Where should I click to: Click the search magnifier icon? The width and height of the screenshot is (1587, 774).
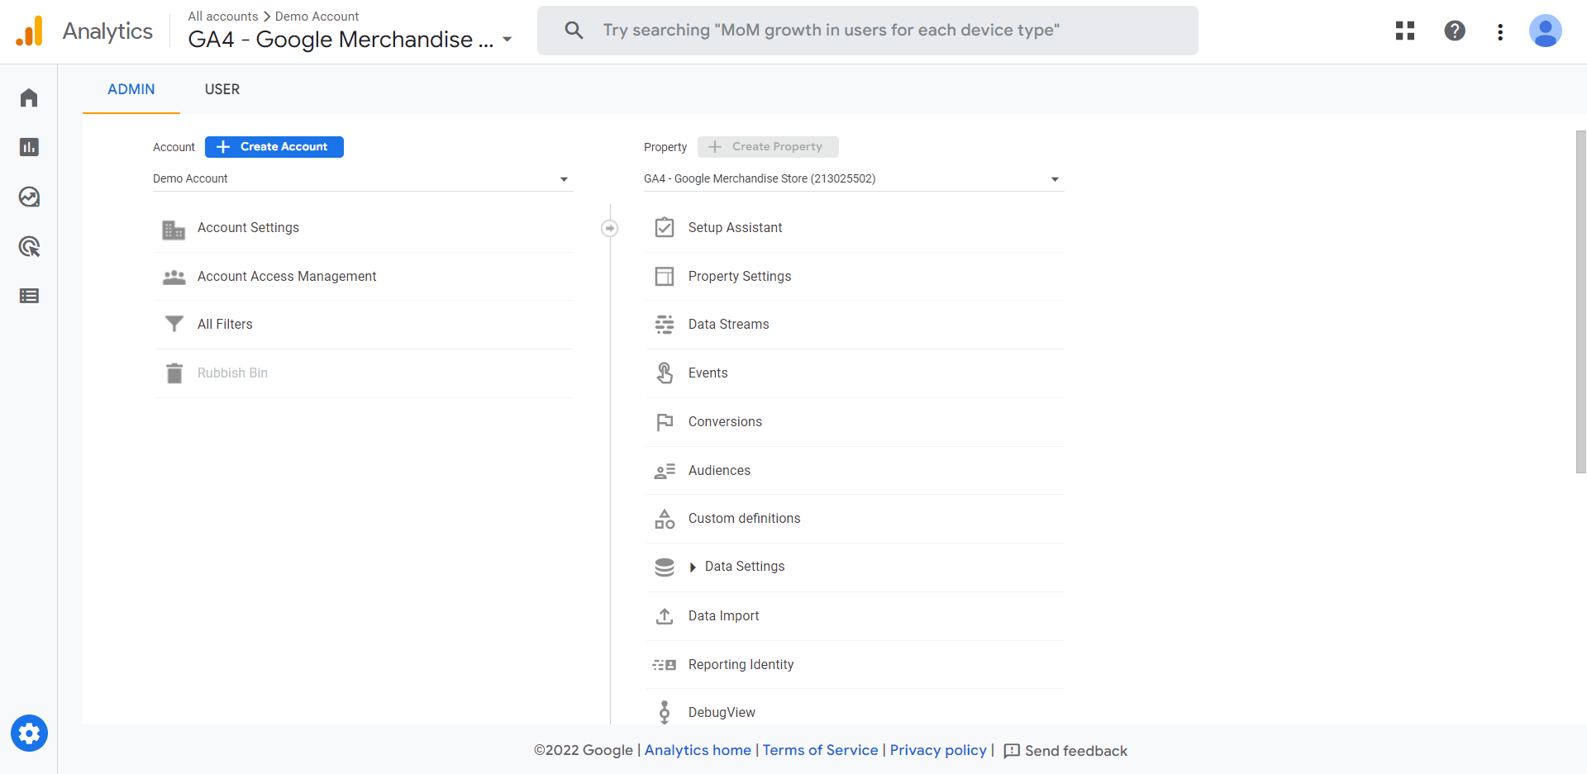[574, 31]
